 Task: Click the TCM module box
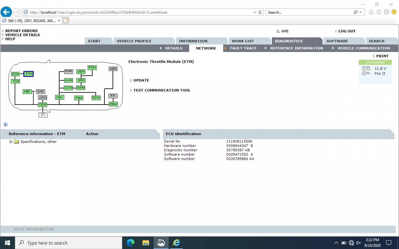click(x=15, y=81)
